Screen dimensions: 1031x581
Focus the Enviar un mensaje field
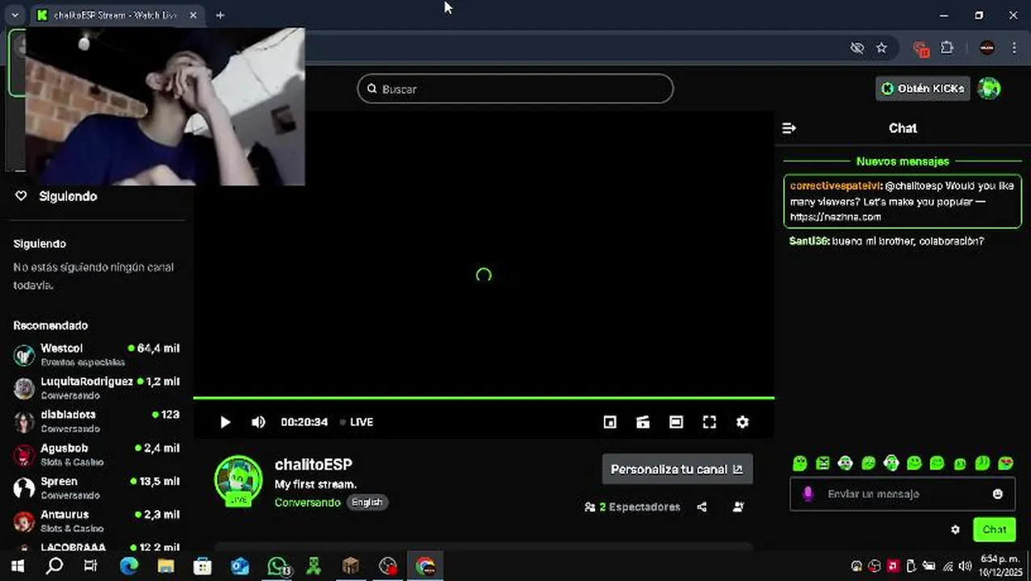pyautogui.click(x=901, y=494)
